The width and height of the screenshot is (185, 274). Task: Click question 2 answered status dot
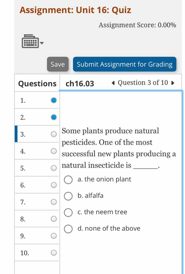coord(54,117)
